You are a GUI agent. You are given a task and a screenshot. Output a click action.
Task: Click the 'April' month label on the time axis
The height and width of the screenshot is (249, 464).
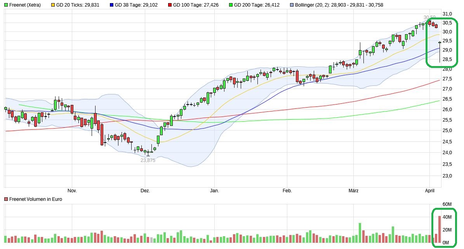(430, 191)
